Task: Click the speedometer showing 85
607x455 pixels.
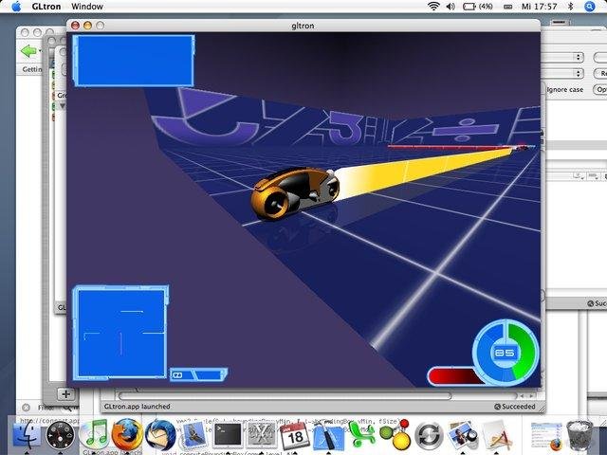Action: click(506, 353)
